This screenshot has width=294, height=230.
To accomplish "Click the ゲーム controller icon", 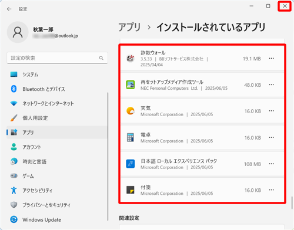I will 14,176.
